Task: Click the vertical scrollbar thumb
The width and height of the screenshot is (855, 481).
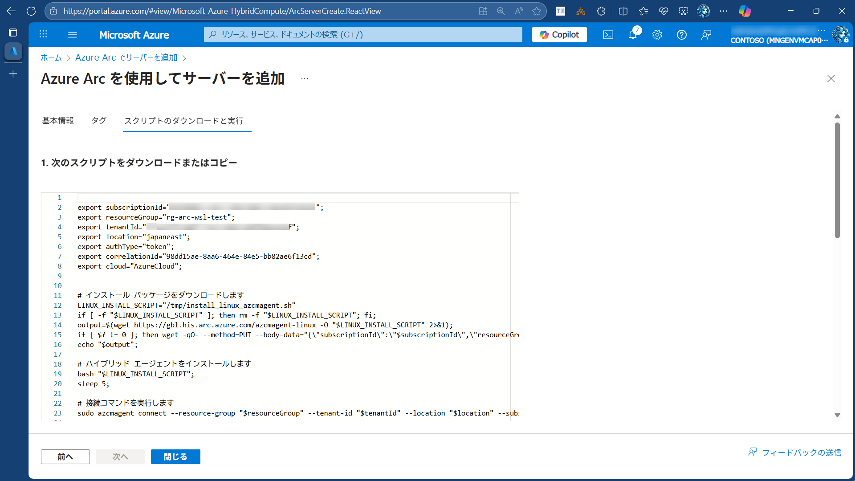Action: coord(837,180)
